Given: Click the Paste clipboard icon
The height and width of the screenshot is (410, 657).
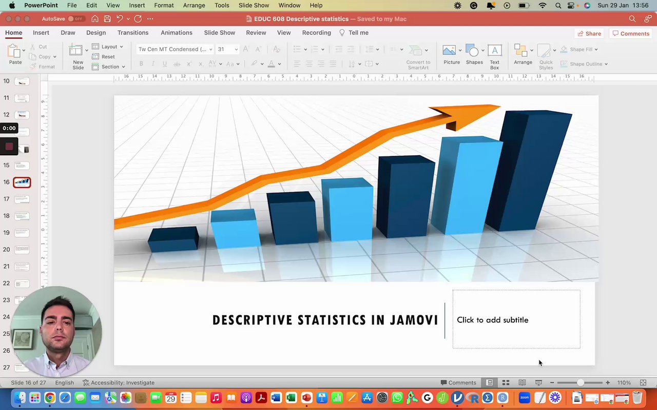Looking at the screenshot, I should 15,51.
